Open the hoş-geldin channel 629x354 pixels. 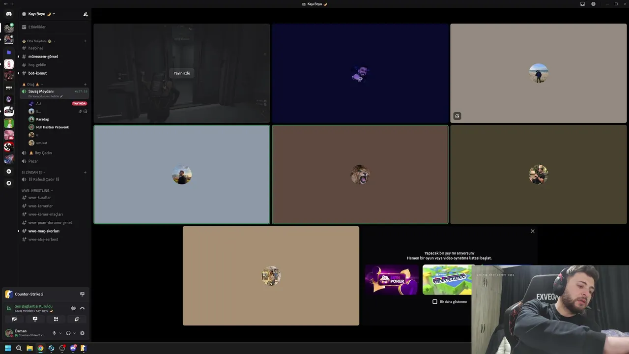coord(37,65)
